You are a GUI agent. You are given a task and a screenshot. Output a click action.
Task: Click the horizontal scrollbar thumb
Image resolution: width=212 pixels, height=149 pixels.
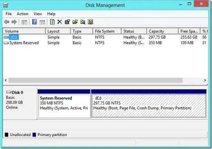tap(95, 80)
